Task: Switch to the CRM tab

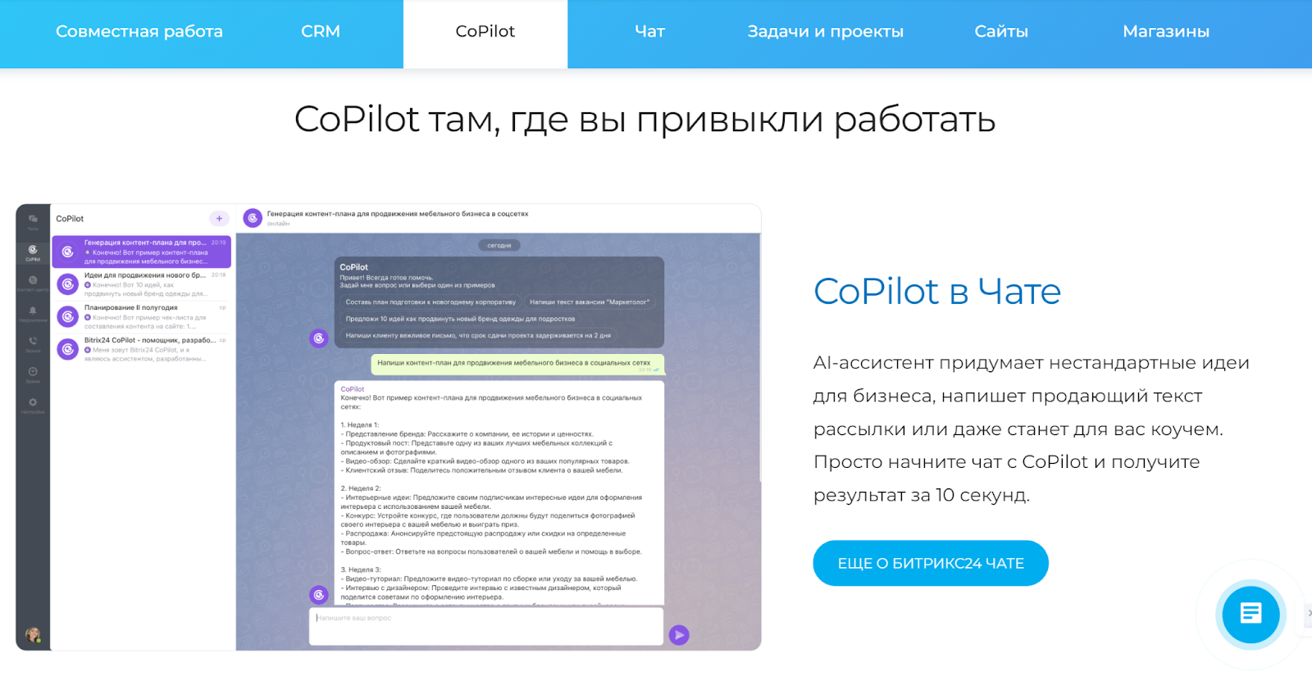Action: tap(321, 32)
